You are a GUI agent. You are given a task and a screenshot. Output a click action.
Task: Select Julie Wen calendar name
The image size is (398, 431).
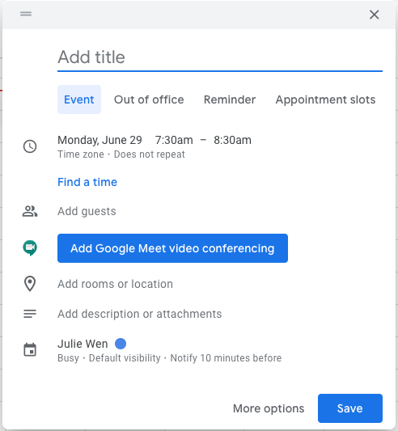pos(83,344)
